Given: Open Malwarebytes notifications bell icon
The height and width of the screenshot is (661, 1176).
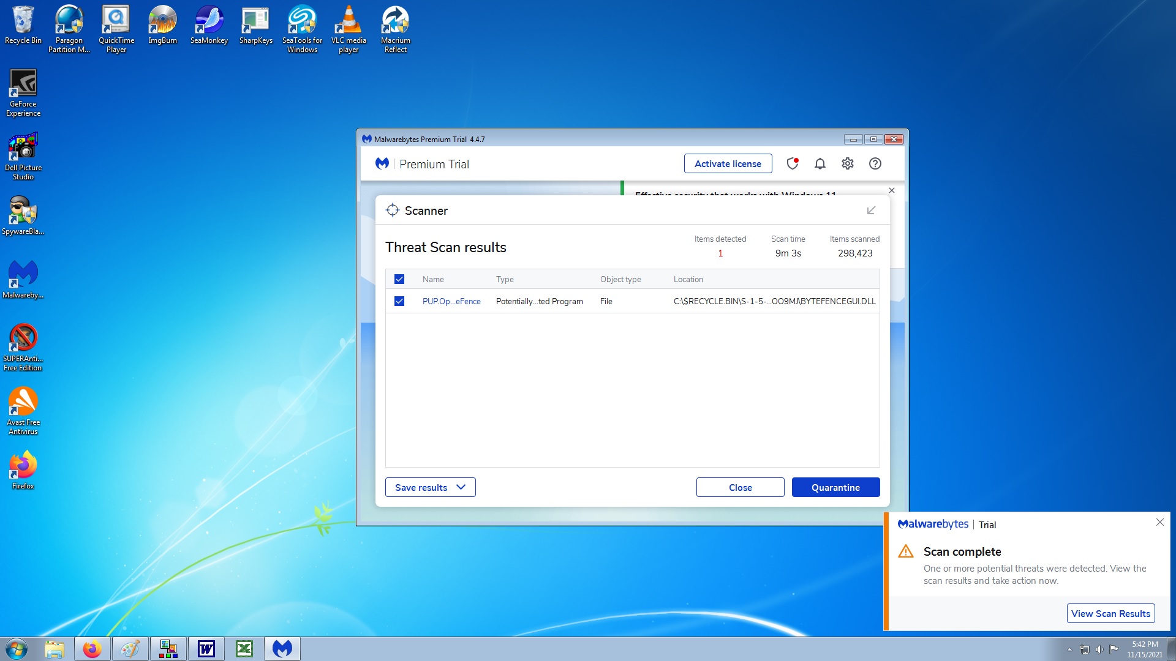Looking at the screenshot, I should coord(820,163).
